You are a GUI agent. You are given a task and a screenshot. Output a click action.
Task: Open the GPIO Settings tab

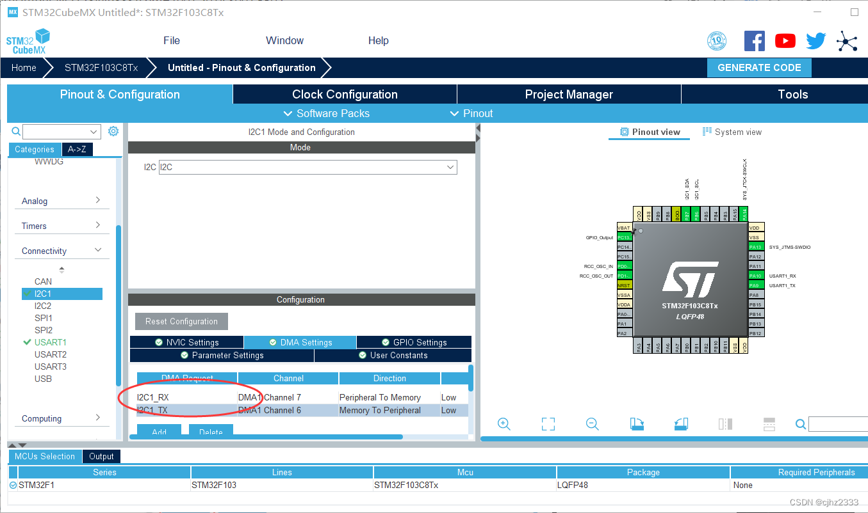click(x=414, y=342)
